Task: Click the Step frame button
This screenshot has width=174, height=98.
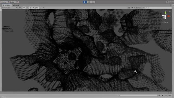Action: (93, 2)
